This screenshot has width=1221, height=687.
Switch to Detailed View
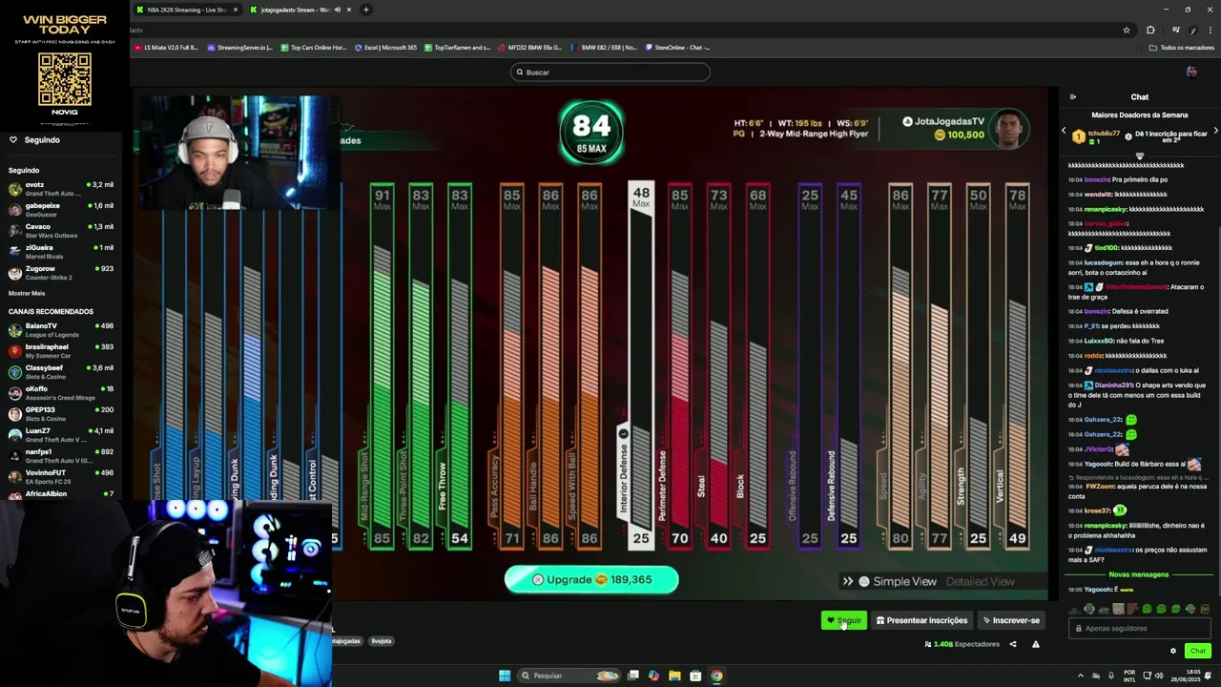(980, 581)
